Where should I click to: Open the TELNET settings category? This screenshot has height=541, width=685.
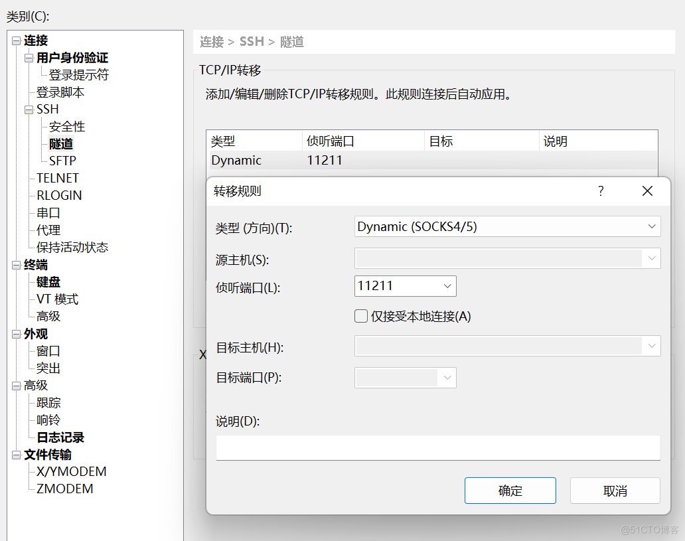click(57, 178)
